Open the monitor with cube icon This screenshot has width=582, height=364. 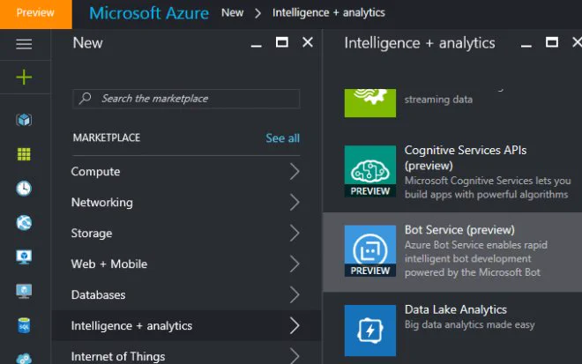pyautogui.click(x=24, y=256)
